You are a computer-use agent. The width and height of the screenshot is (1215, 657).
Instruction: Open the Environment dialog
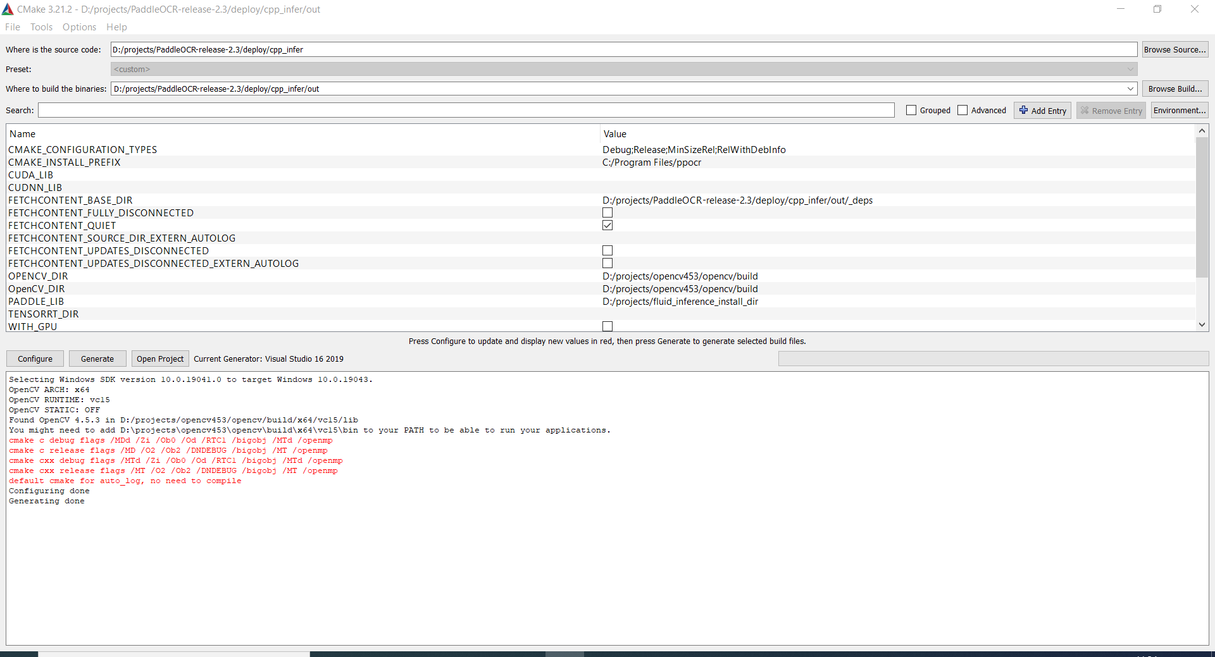pos(1178,110)
